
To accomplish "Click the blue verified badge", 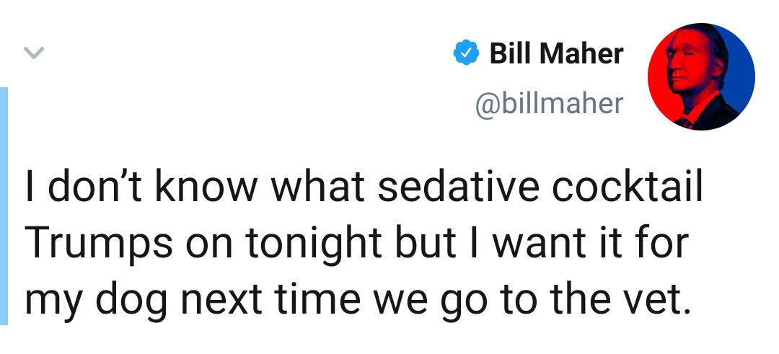I will pos(466,53).
